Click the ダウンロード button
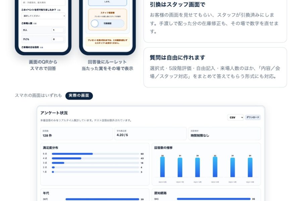 pos(253,117)
